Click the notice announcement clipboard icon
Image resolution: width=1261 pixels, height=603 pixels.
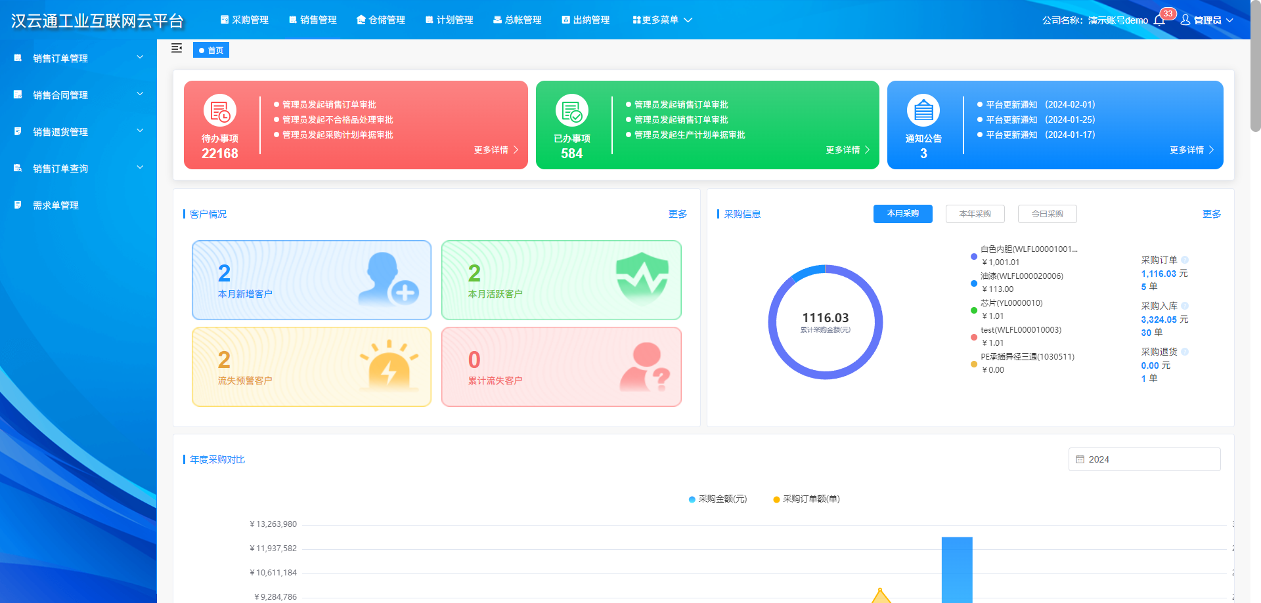[923, 111]
